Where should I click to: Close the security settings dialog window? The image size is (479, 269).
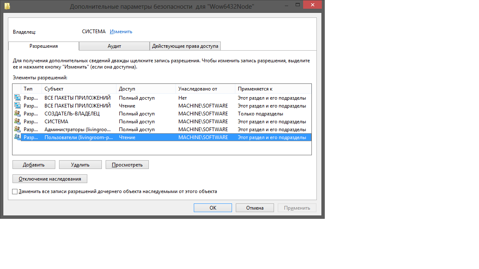[x=315, y=5]
